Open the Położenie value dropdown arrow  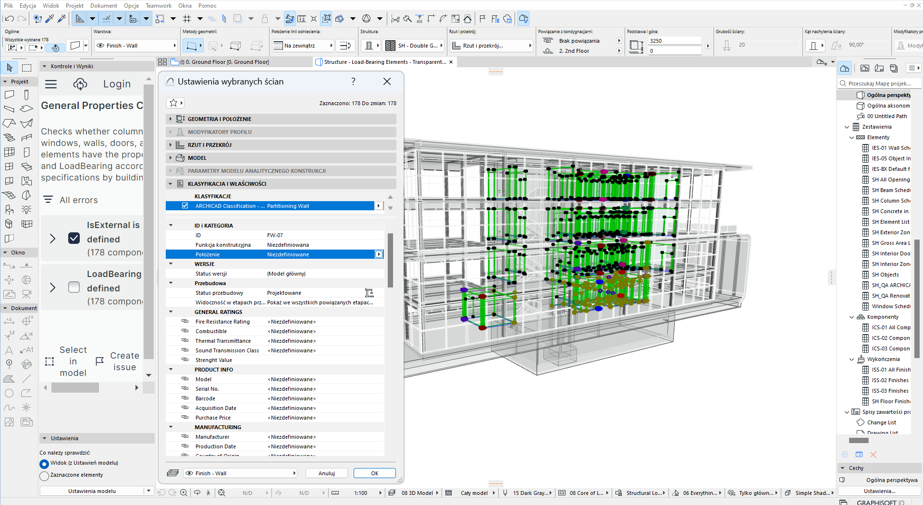pos(379,254)
